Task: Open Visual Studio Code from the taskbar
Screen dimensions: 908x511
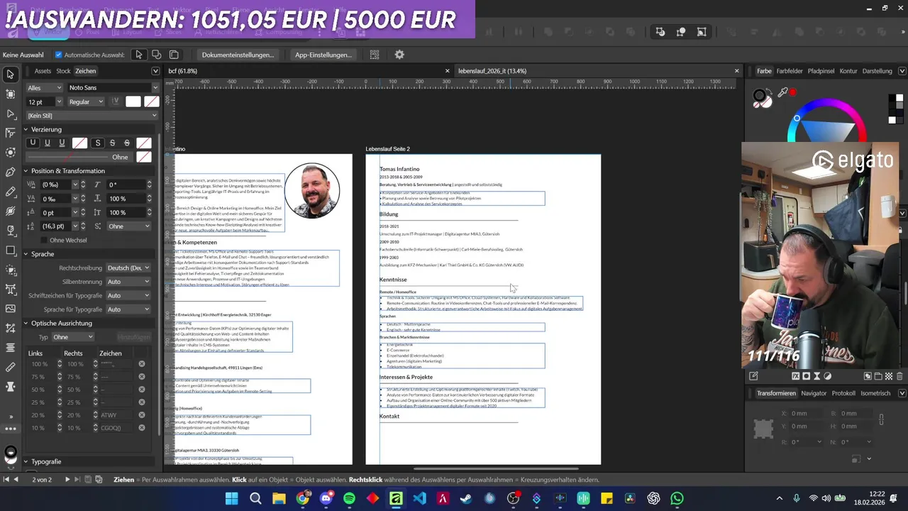Action: pos(419,499)
